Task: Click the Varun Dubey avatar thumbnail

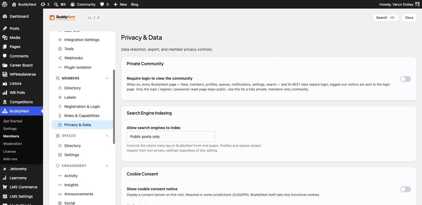Action: [417, 4]
